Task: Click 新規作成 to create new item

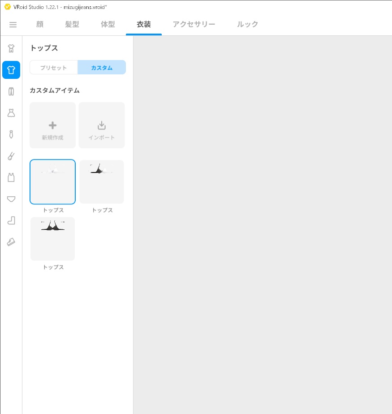Action: (52, 125)
